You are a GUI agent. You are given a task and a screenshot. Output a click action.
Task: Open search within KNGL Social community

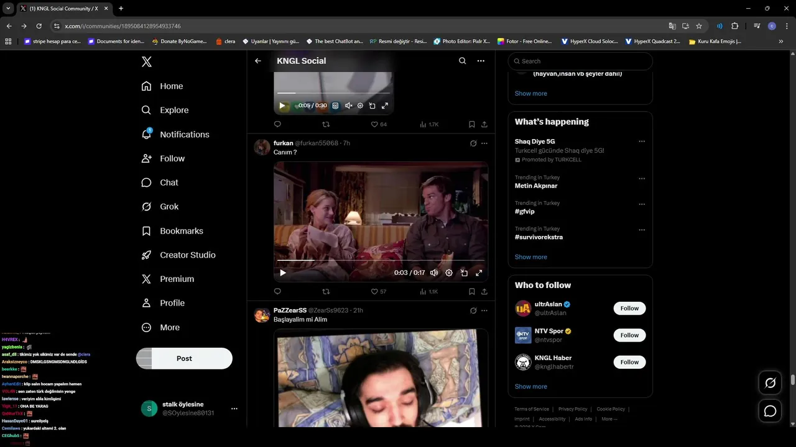(462, 61)
